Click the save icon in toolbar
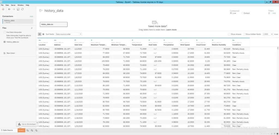This screenshot has height=135, width=279. pos(18,9)
